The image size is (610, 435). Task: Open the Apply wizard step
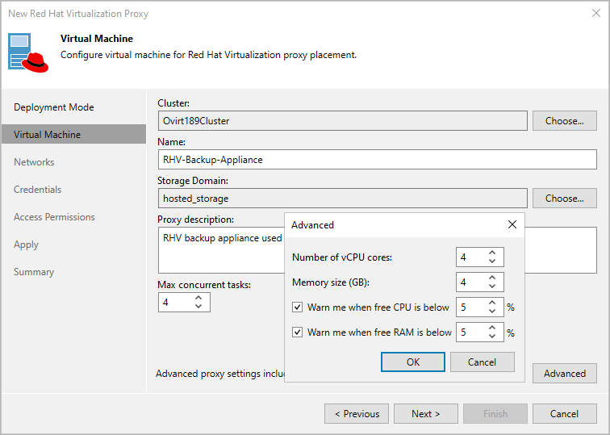(x=26, y=245)
